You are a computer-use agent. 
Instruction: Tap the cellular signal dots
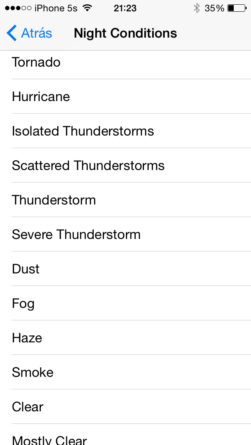pyautogui.click(x=18, y=8)
